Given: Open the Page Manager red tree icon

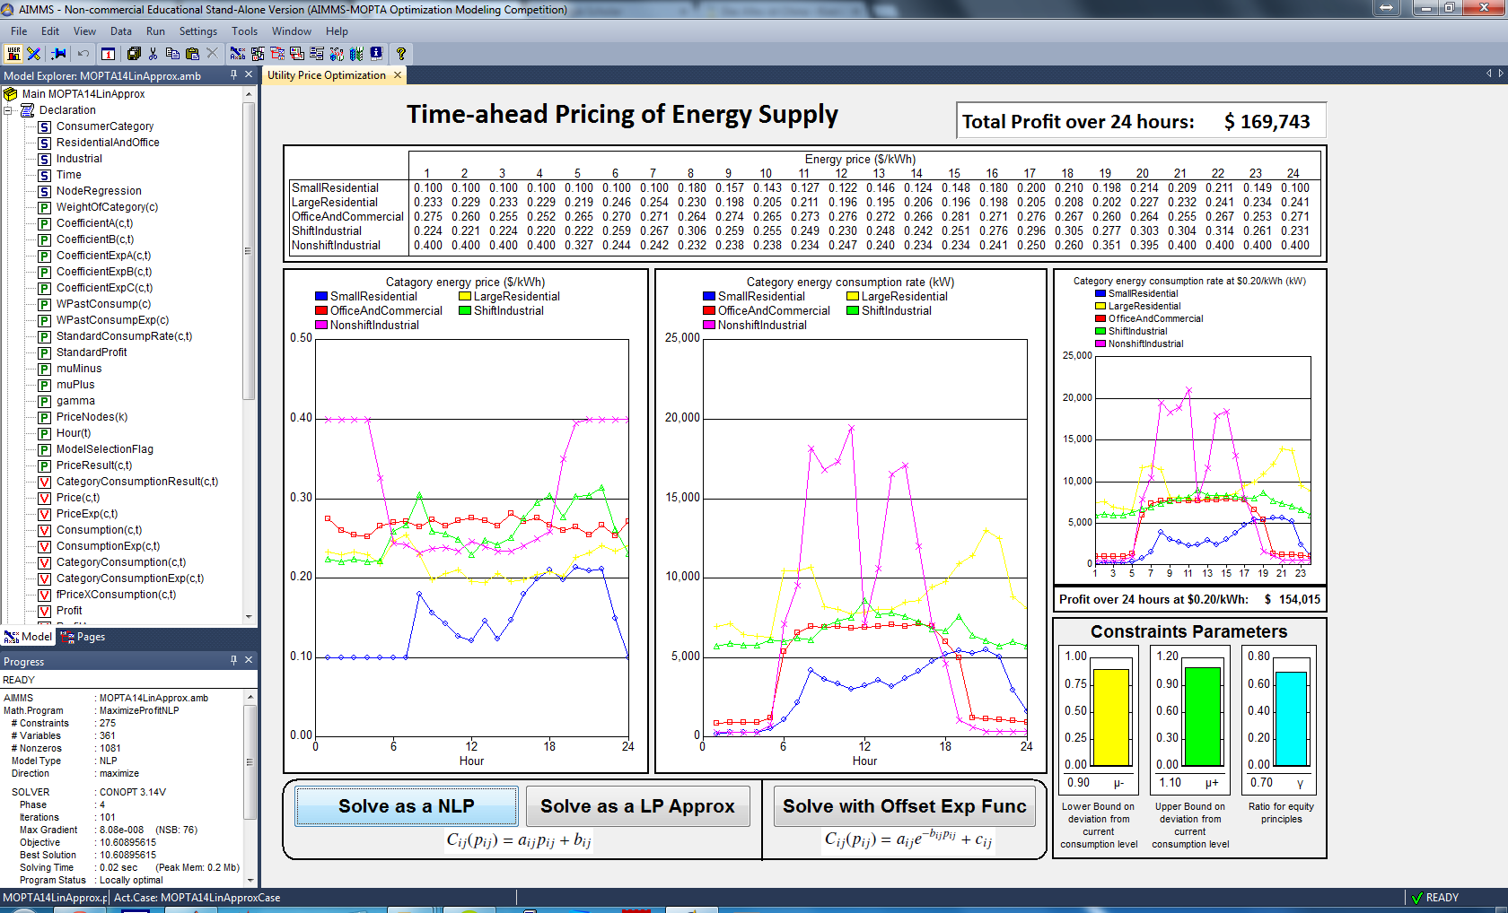Looking at the screenshot, I should (x=277, y=54).
